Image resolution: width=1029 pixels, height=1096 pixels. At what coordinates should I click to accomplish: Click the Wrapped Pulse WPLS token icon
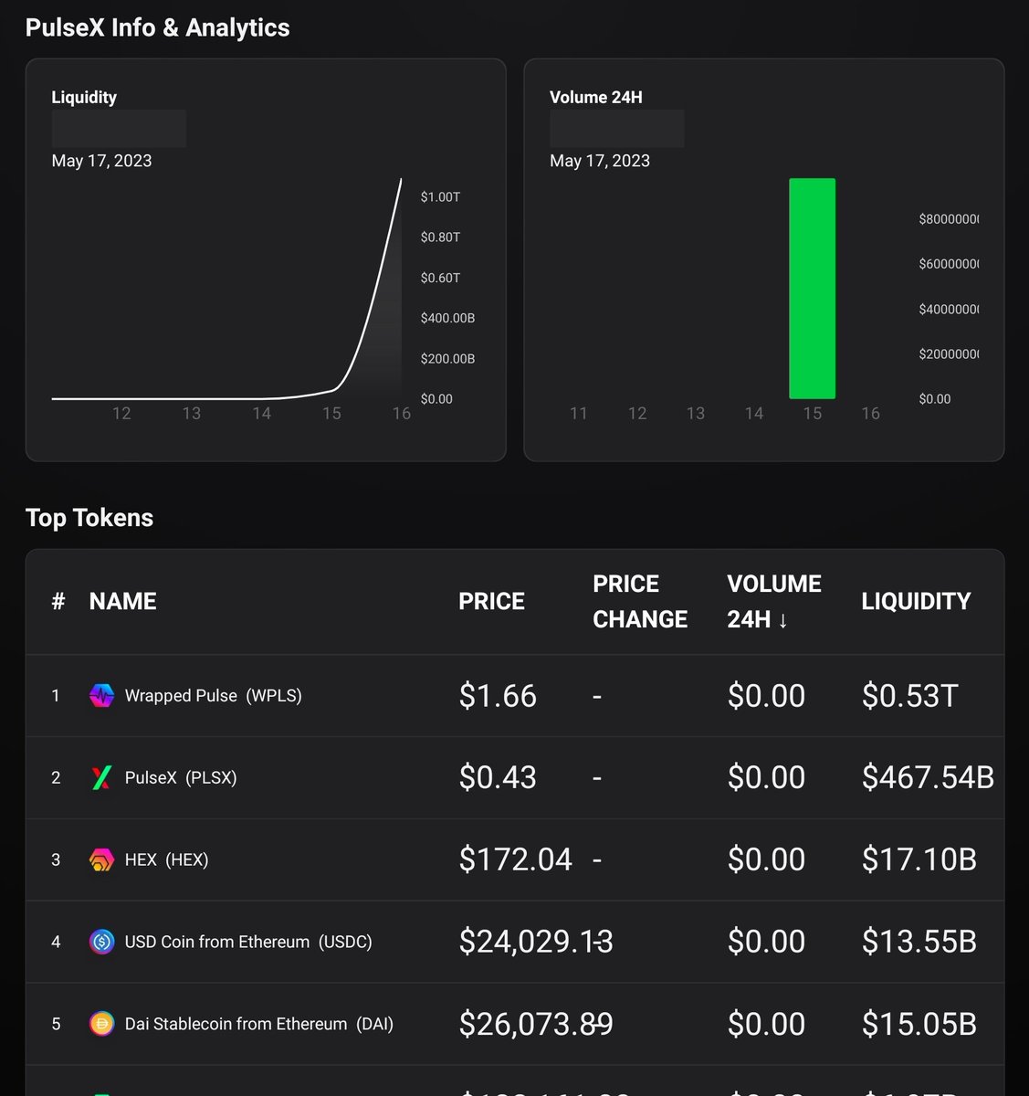pyautogui.click(x=101, y=696)
